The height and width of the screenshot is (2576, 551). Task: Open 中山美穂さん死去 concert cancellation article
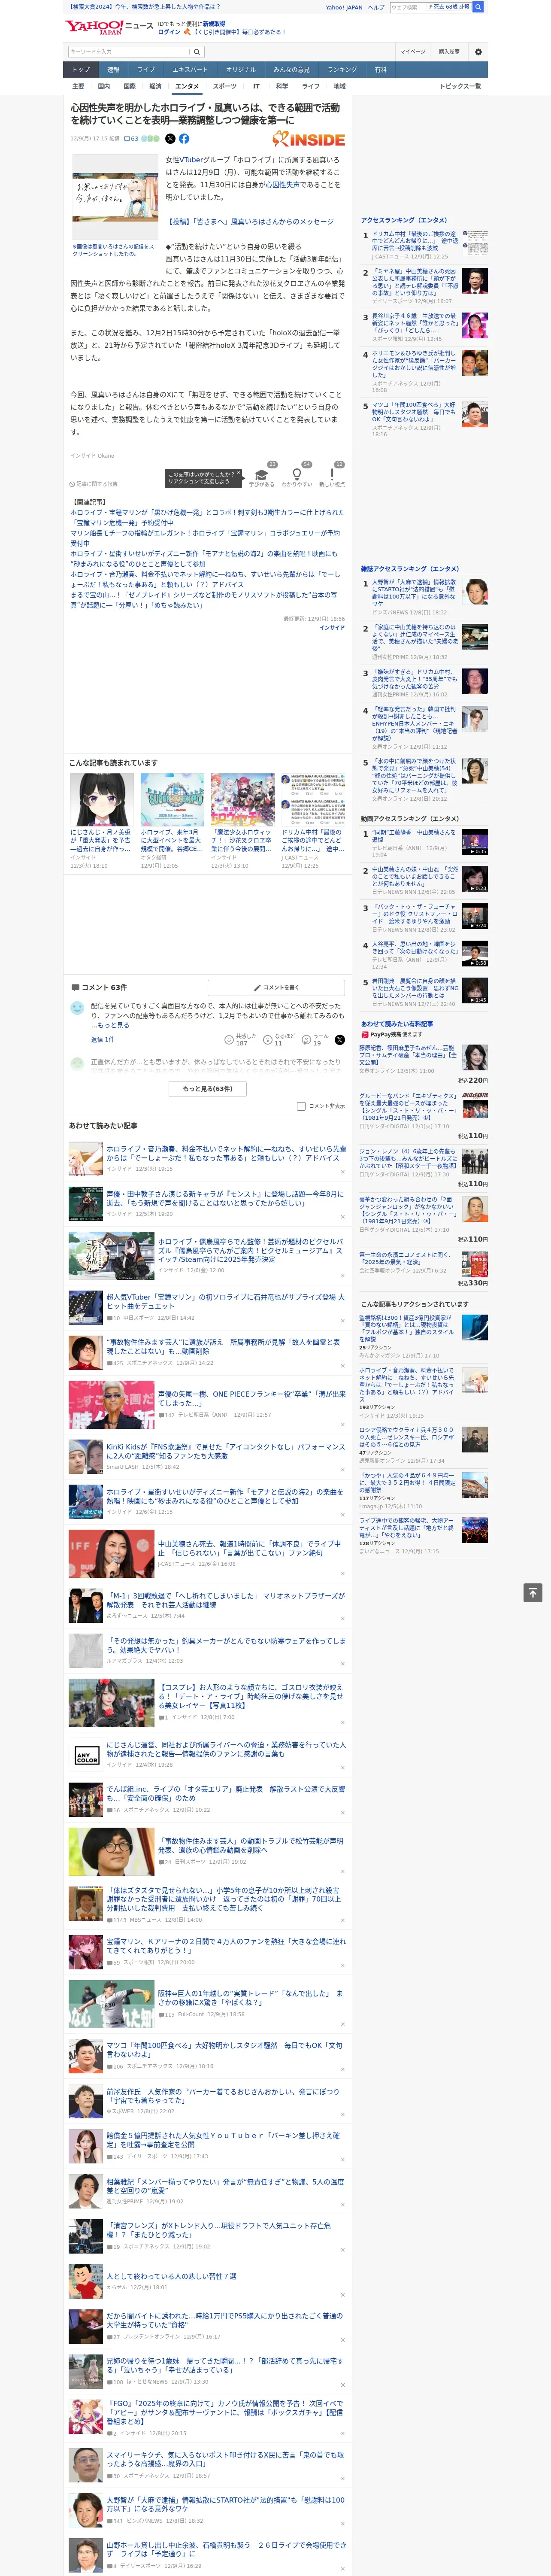pyautogui.click(x=250, y=1548)
